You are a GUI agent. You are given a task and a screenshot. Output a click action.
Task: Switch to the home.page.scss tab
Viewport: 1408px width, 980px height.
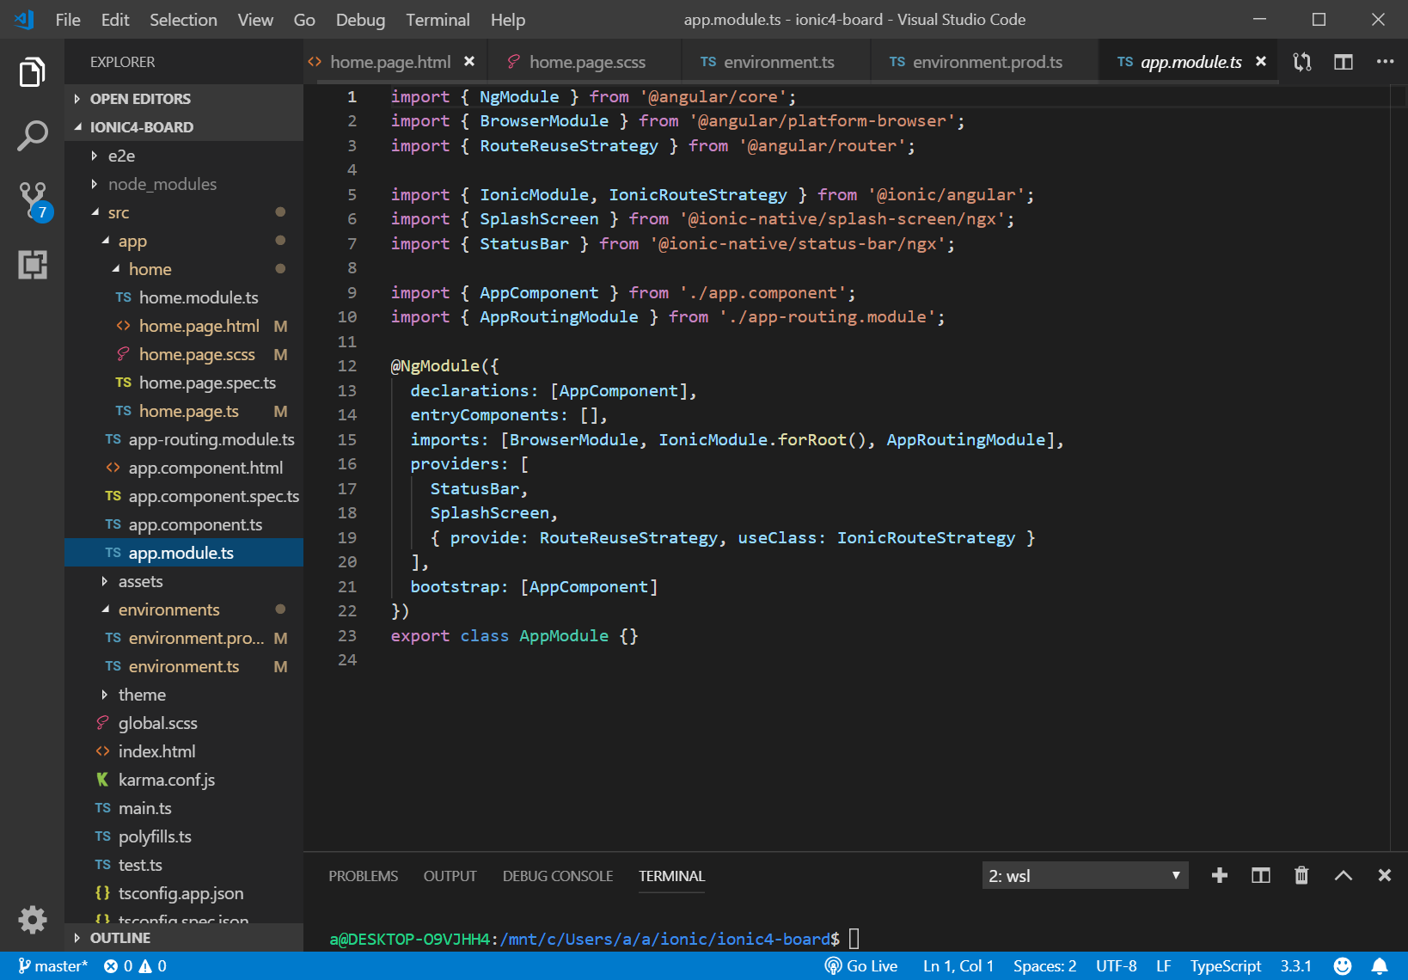pyautogui.click(x=586, y=62)
